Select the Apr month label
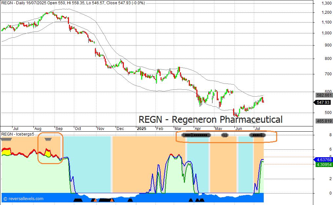This screenshot has height=205, width=333. pos(198,129)
